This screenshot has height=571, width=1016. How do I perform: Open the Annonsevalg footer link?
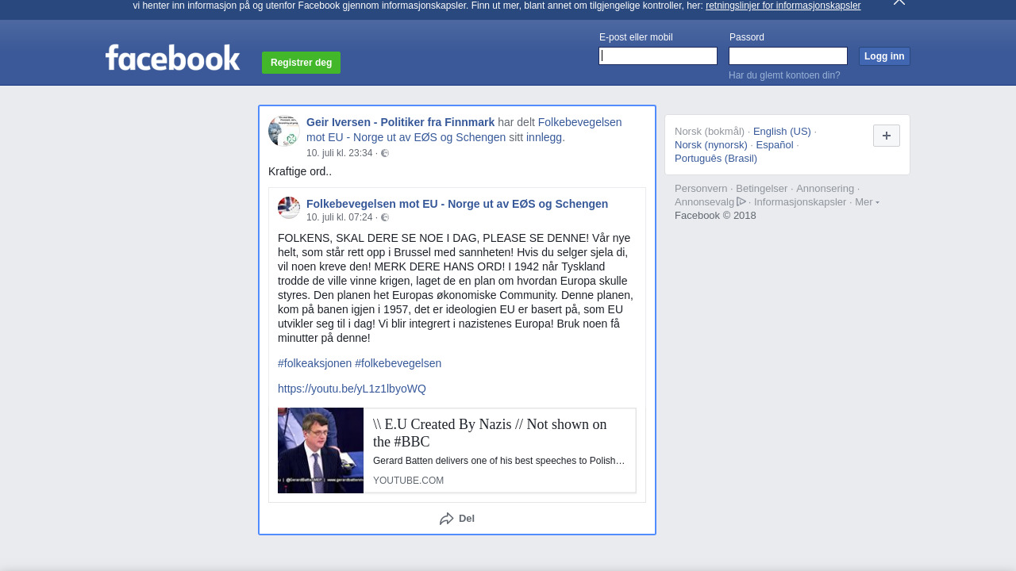(x=705, y=202)
